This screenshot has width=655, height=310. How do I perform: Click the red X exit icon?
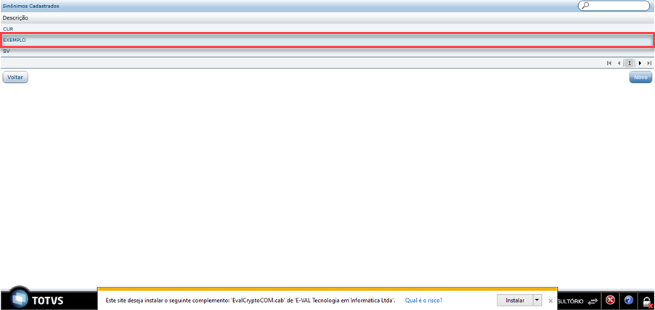(x=610, y=300)
